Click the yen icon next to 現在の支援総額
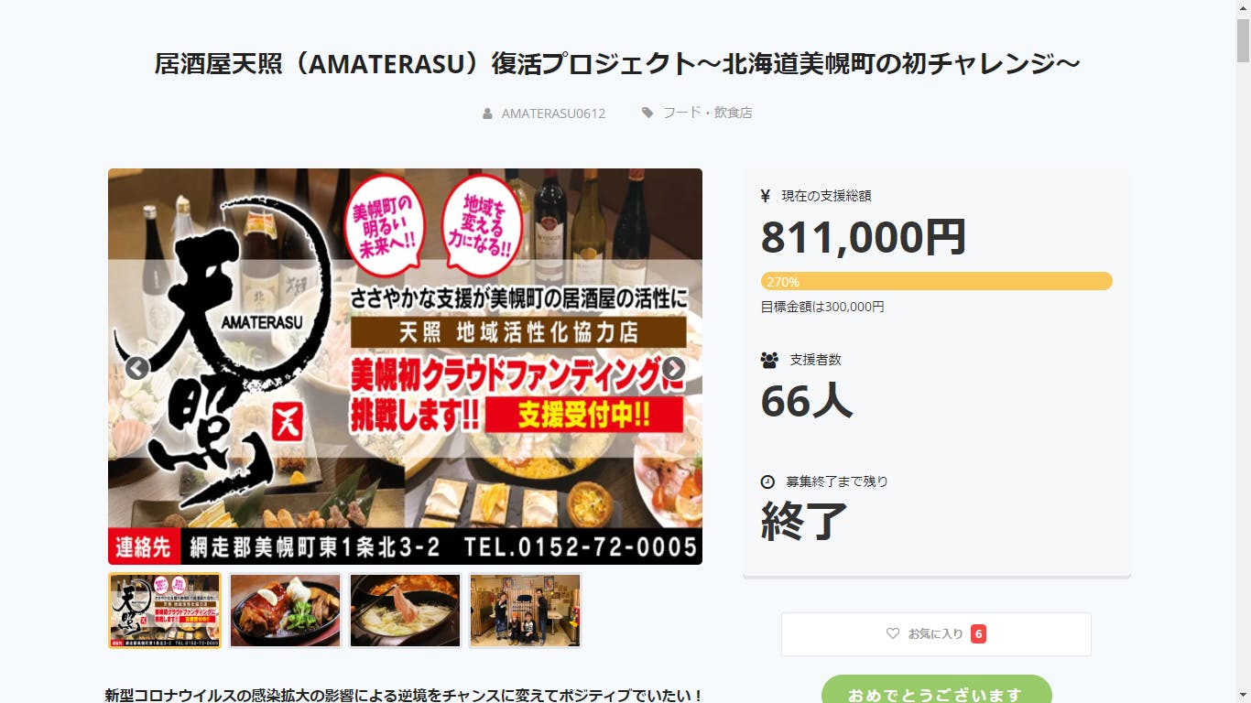 (766, 195)
